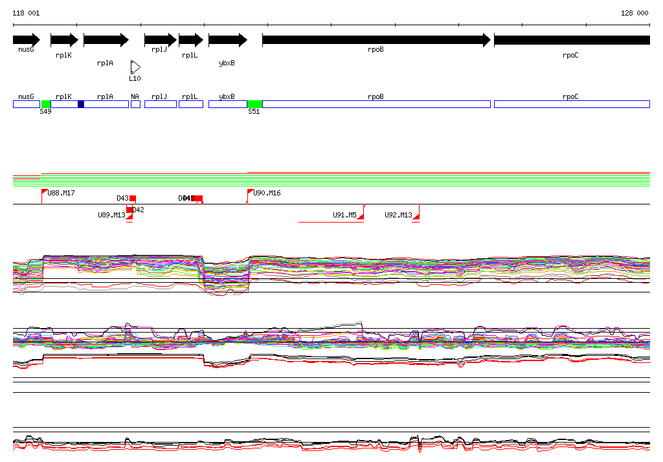This screenshot has width=663, height=462.
Task: Click the rplA blue outlined box
Action: click(x=106, y=104)
